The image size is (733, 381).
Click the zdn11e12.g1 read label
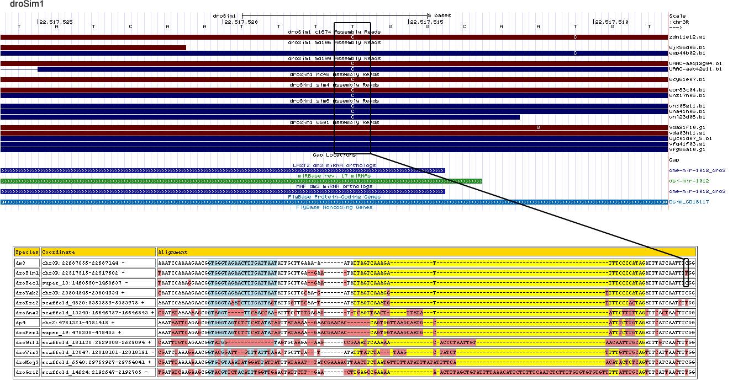coord(687,37)
